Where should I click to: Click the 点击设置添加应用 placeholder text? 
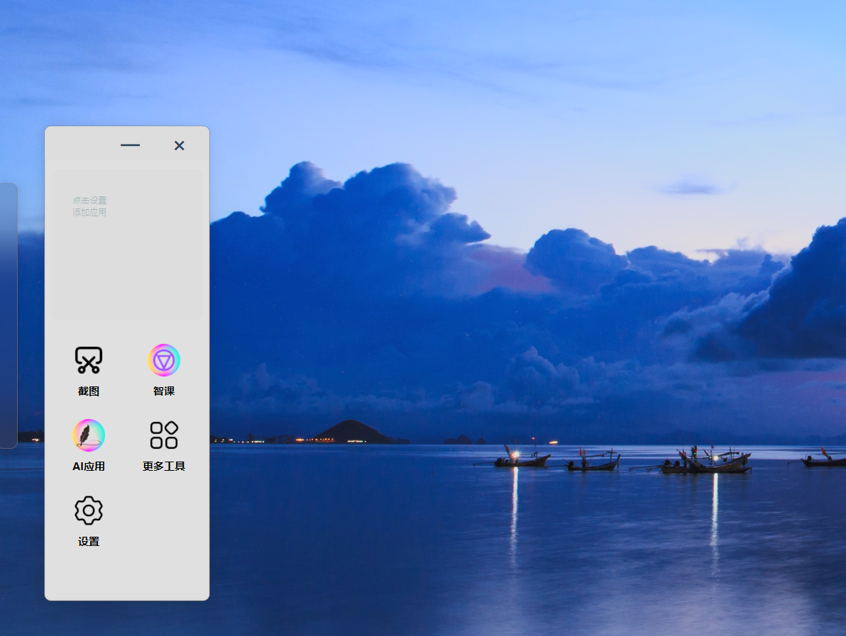coord(89,206)
